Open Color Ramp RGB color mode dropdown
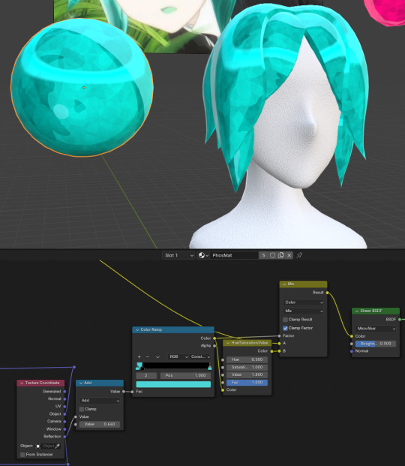405x466 pixels. (178, 356)
